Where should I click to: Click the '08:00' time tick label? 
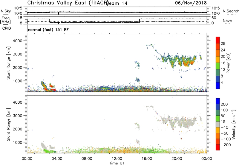tap(87, 159)
